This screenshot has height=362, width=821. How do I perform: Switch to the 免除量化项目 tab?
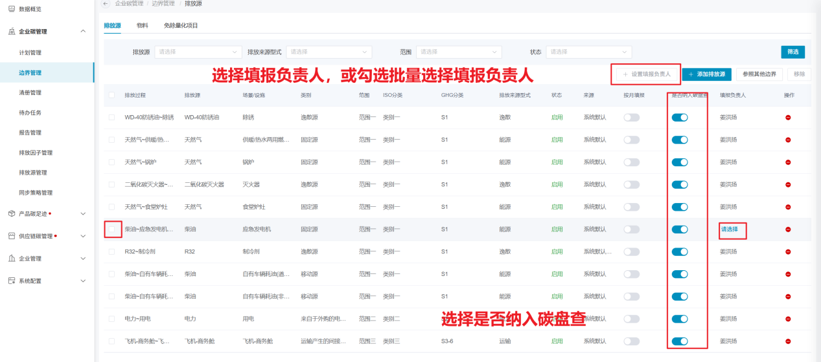(181, 26)
